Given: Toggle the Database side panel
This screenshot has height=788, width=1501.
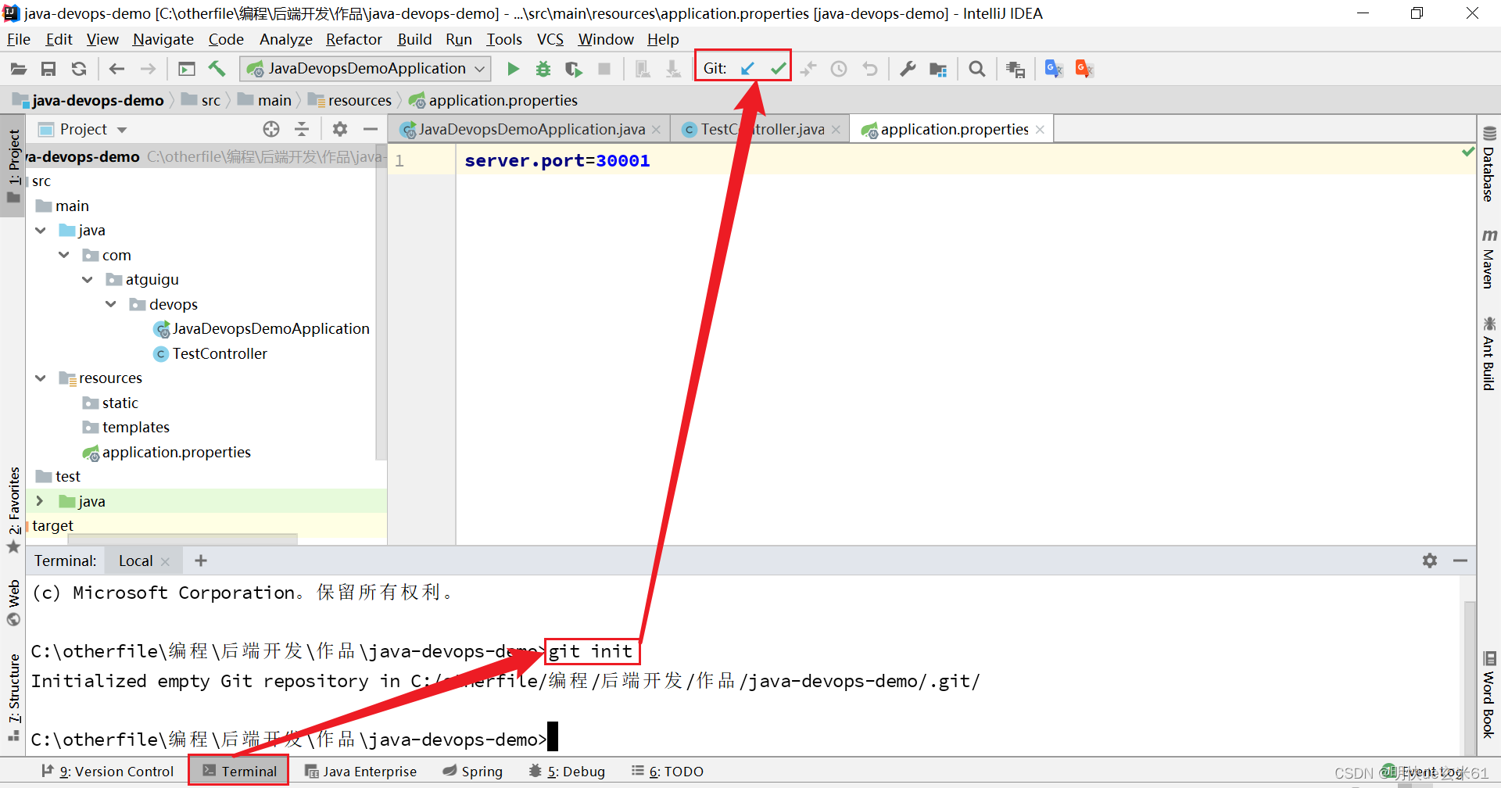Looking at the screenshot, I should (x=1488, y=164).
